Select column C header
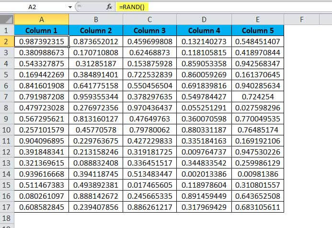Image resolution: width=332 pixels, height=228 pixels. (149, 20)
